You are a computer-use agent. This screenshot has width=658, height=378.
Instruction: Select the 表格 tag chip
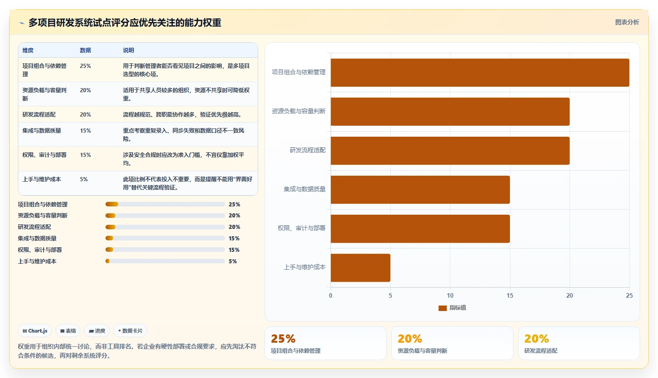coord(68,331)
